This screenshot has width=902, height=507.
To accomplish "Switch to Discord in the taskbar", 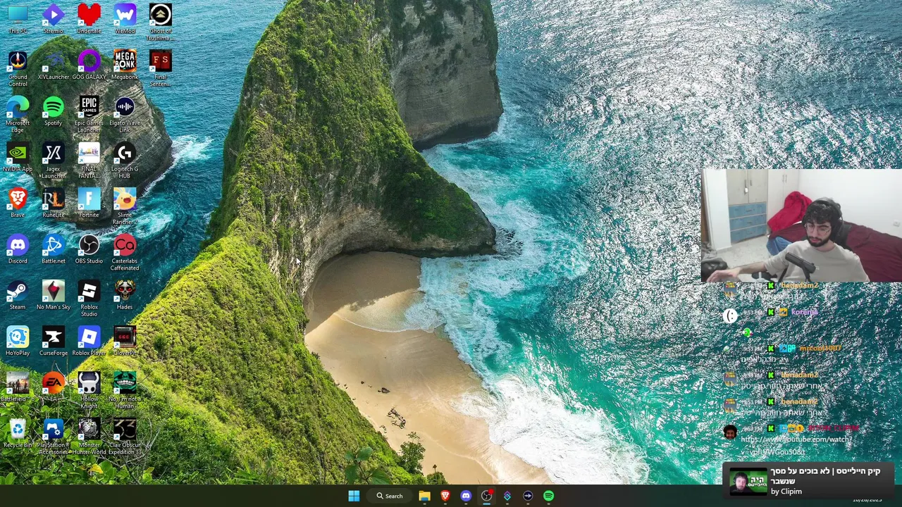I will coord(466,496).
